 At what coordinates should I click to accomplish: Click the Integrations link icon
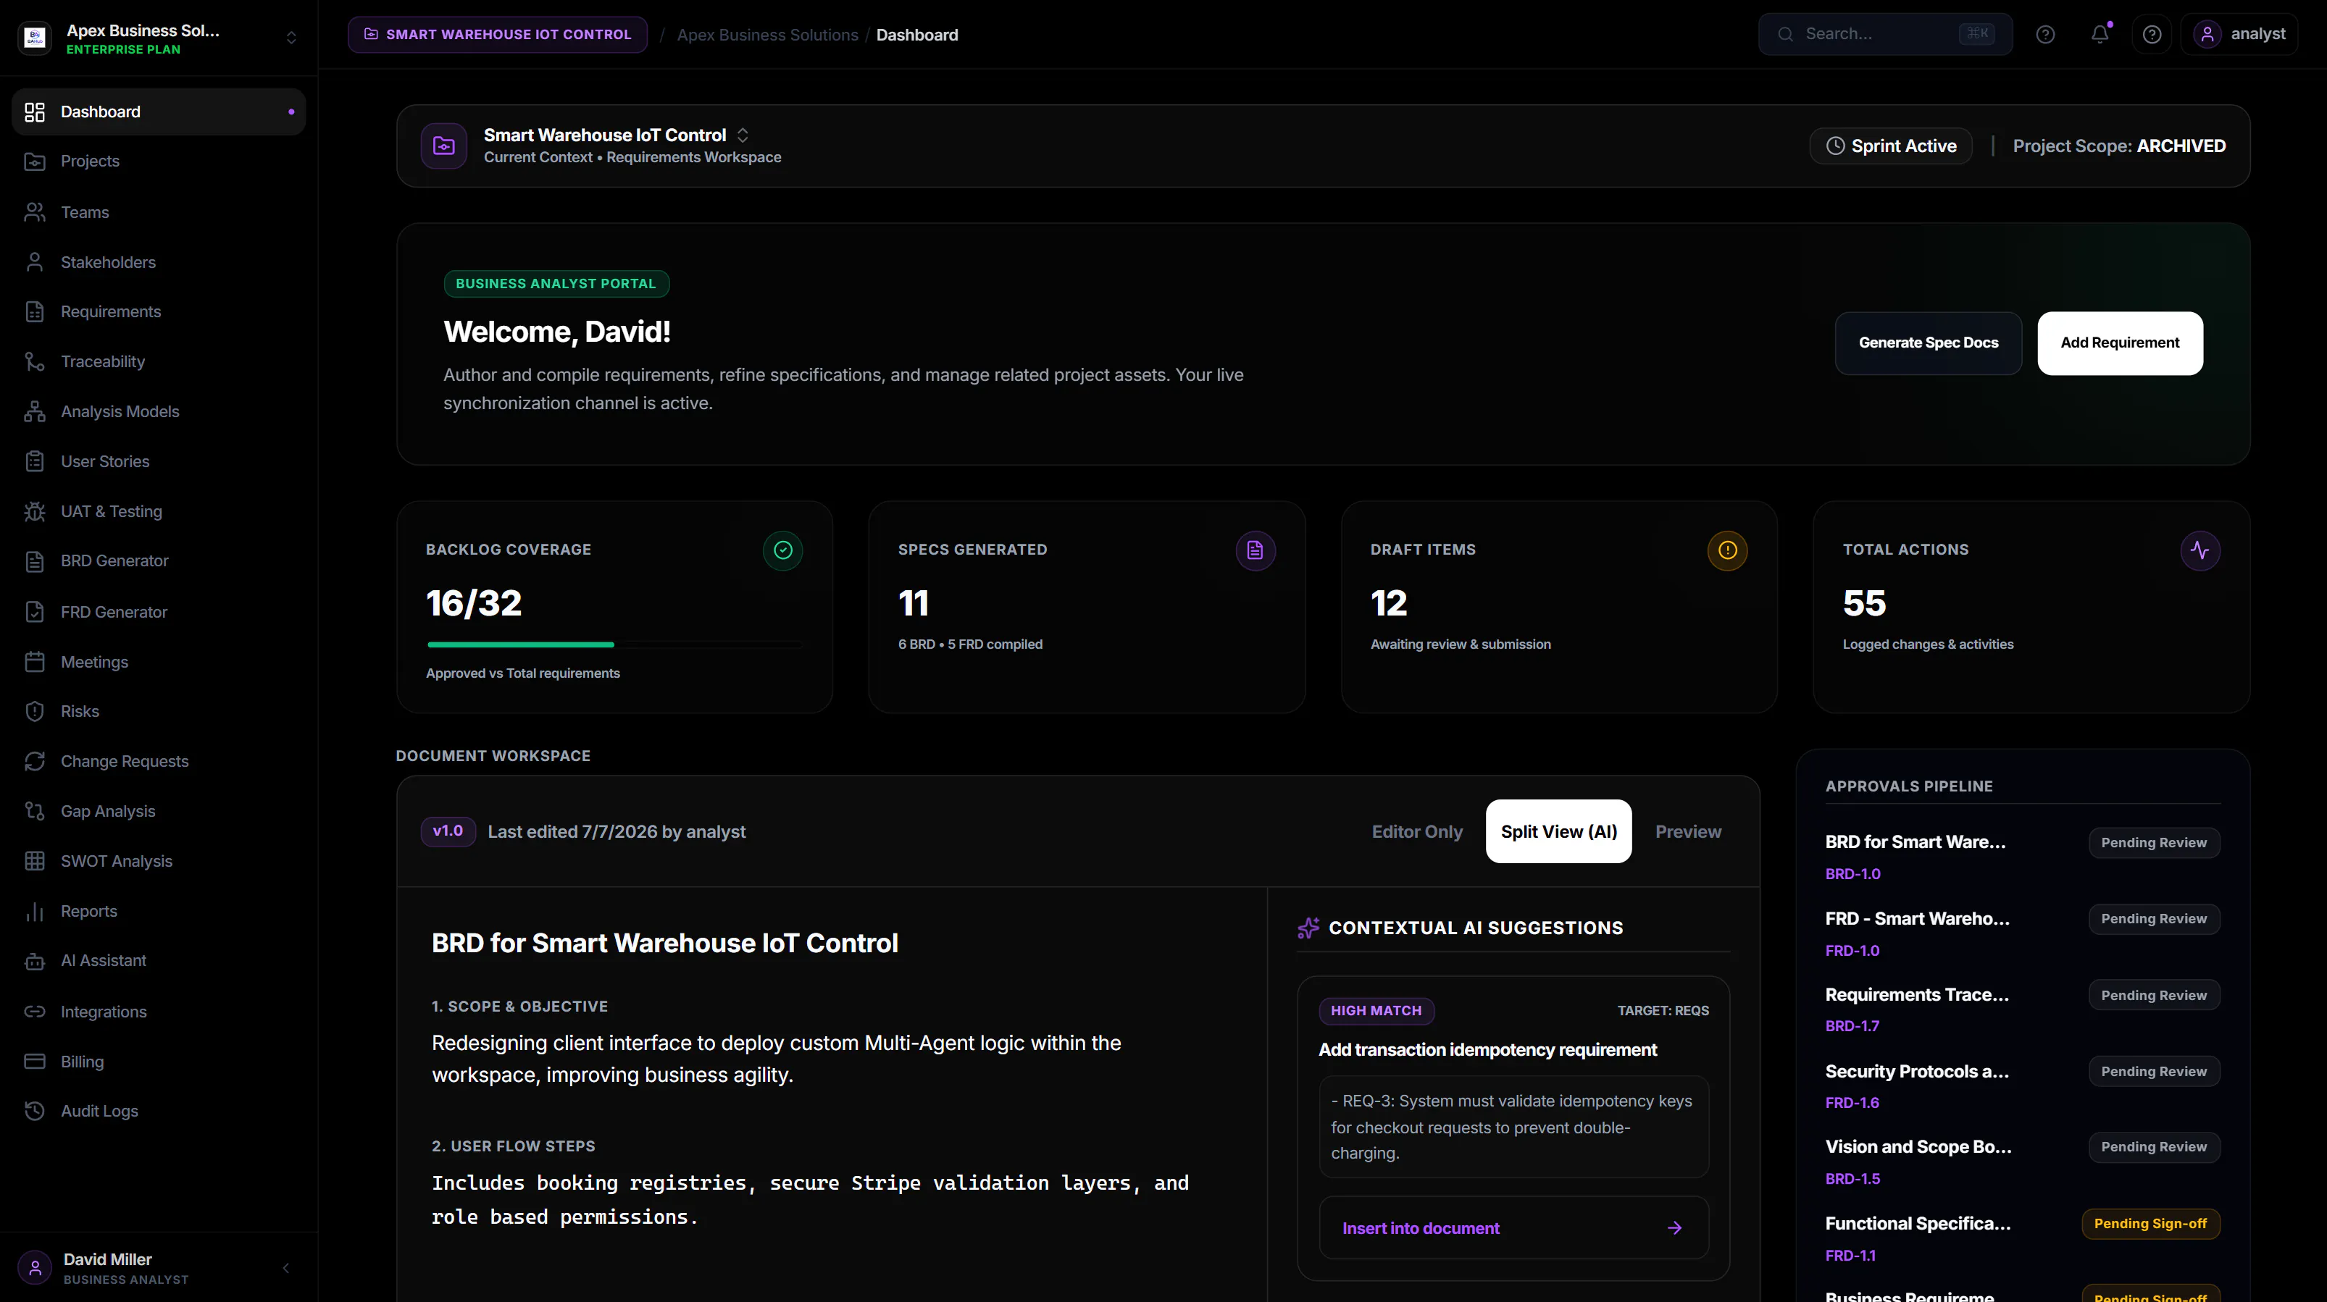pos(34,1012)
